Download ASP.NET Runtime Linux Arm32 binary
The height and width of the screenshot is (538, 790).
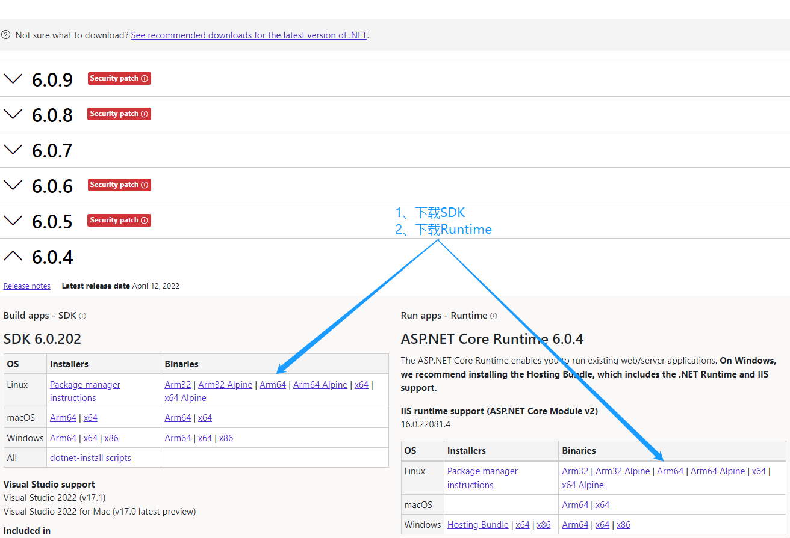(x=575, y=471)
